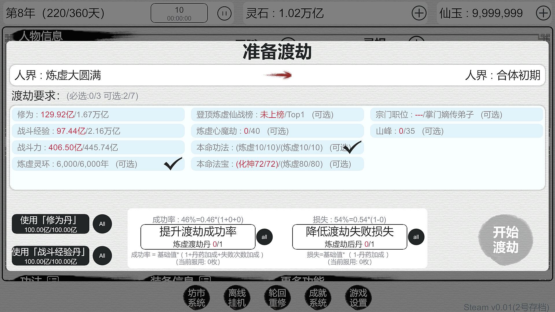This screenshot has width=555, height=312.
Task: Open the 成就系统 circular button
Action: pos(318,298)
